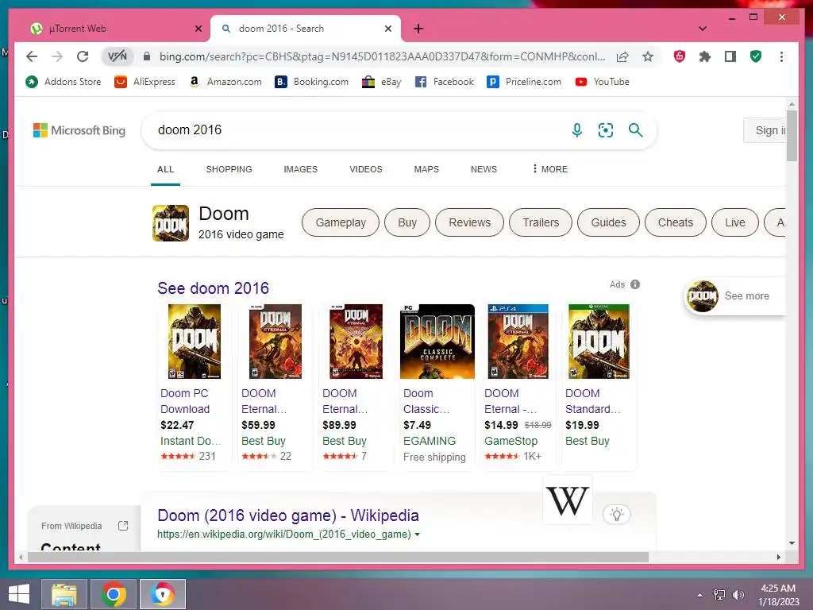Screen dimensions: 813x610
Task: Click the lightbulb insights icon
Action: coord(616,515)
